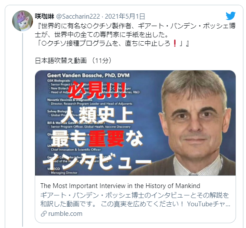Follow the rumble.com domain link
246x228 pixels.
tap(65, 214)
